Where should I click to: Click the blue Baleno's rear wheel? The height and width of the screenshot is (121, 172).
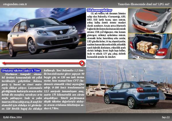[131, 103]
